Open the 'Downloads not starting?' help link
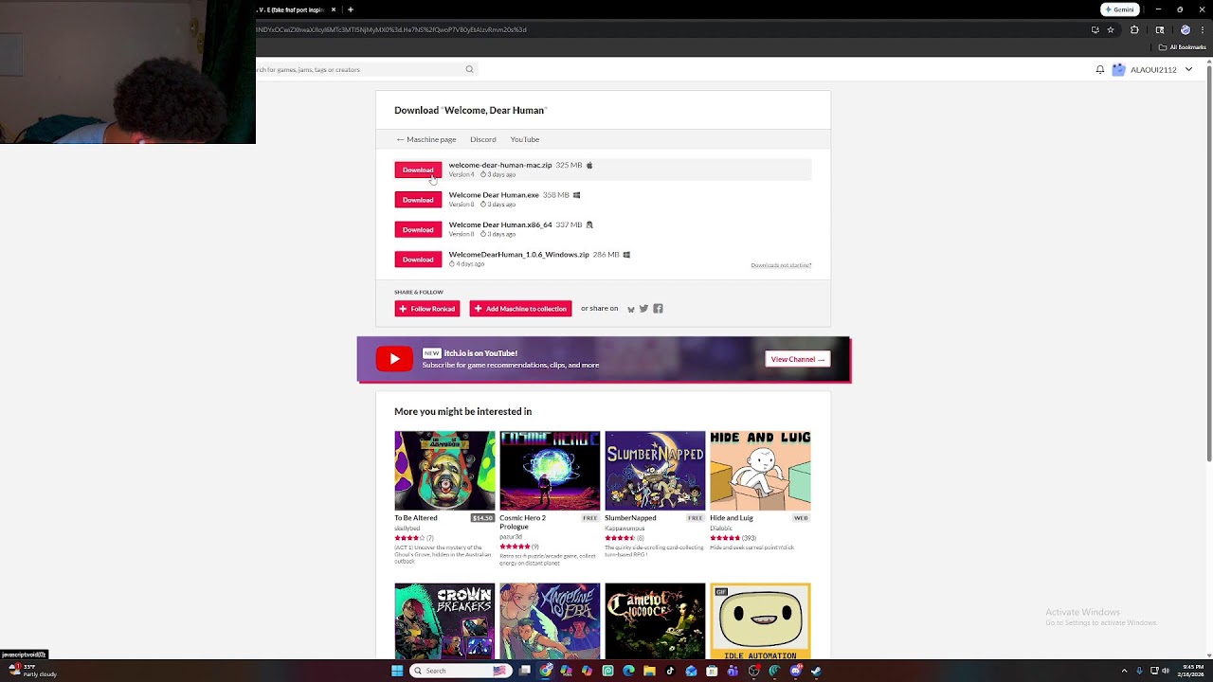Screen dimensions: 1213x682 click(781, 265)
